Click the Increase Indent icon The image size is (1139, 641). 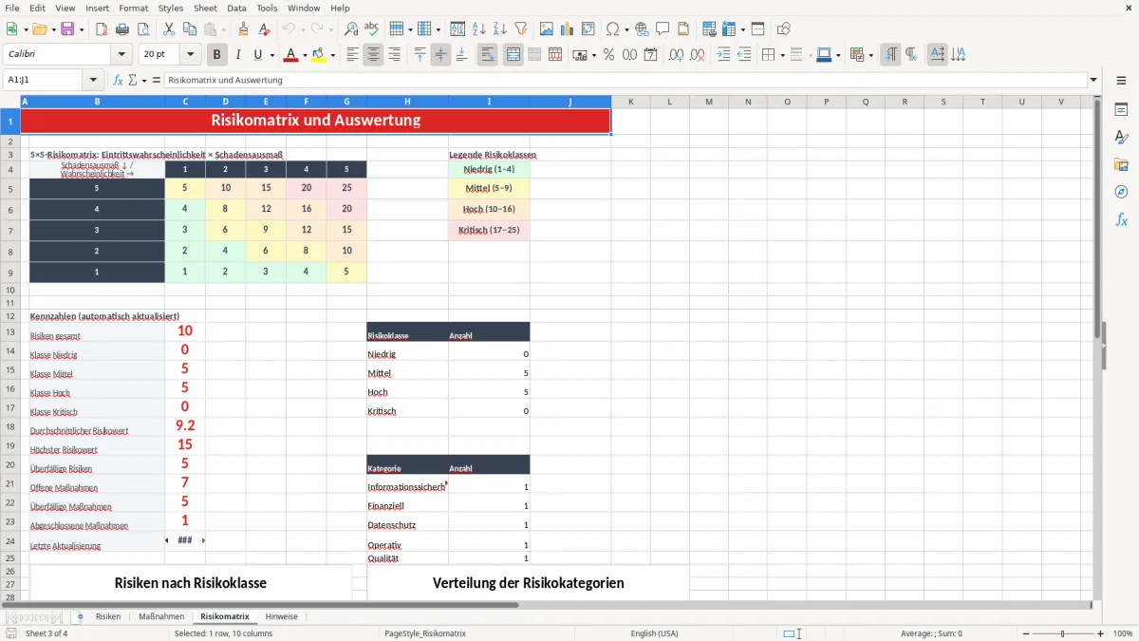coord(723,55)
